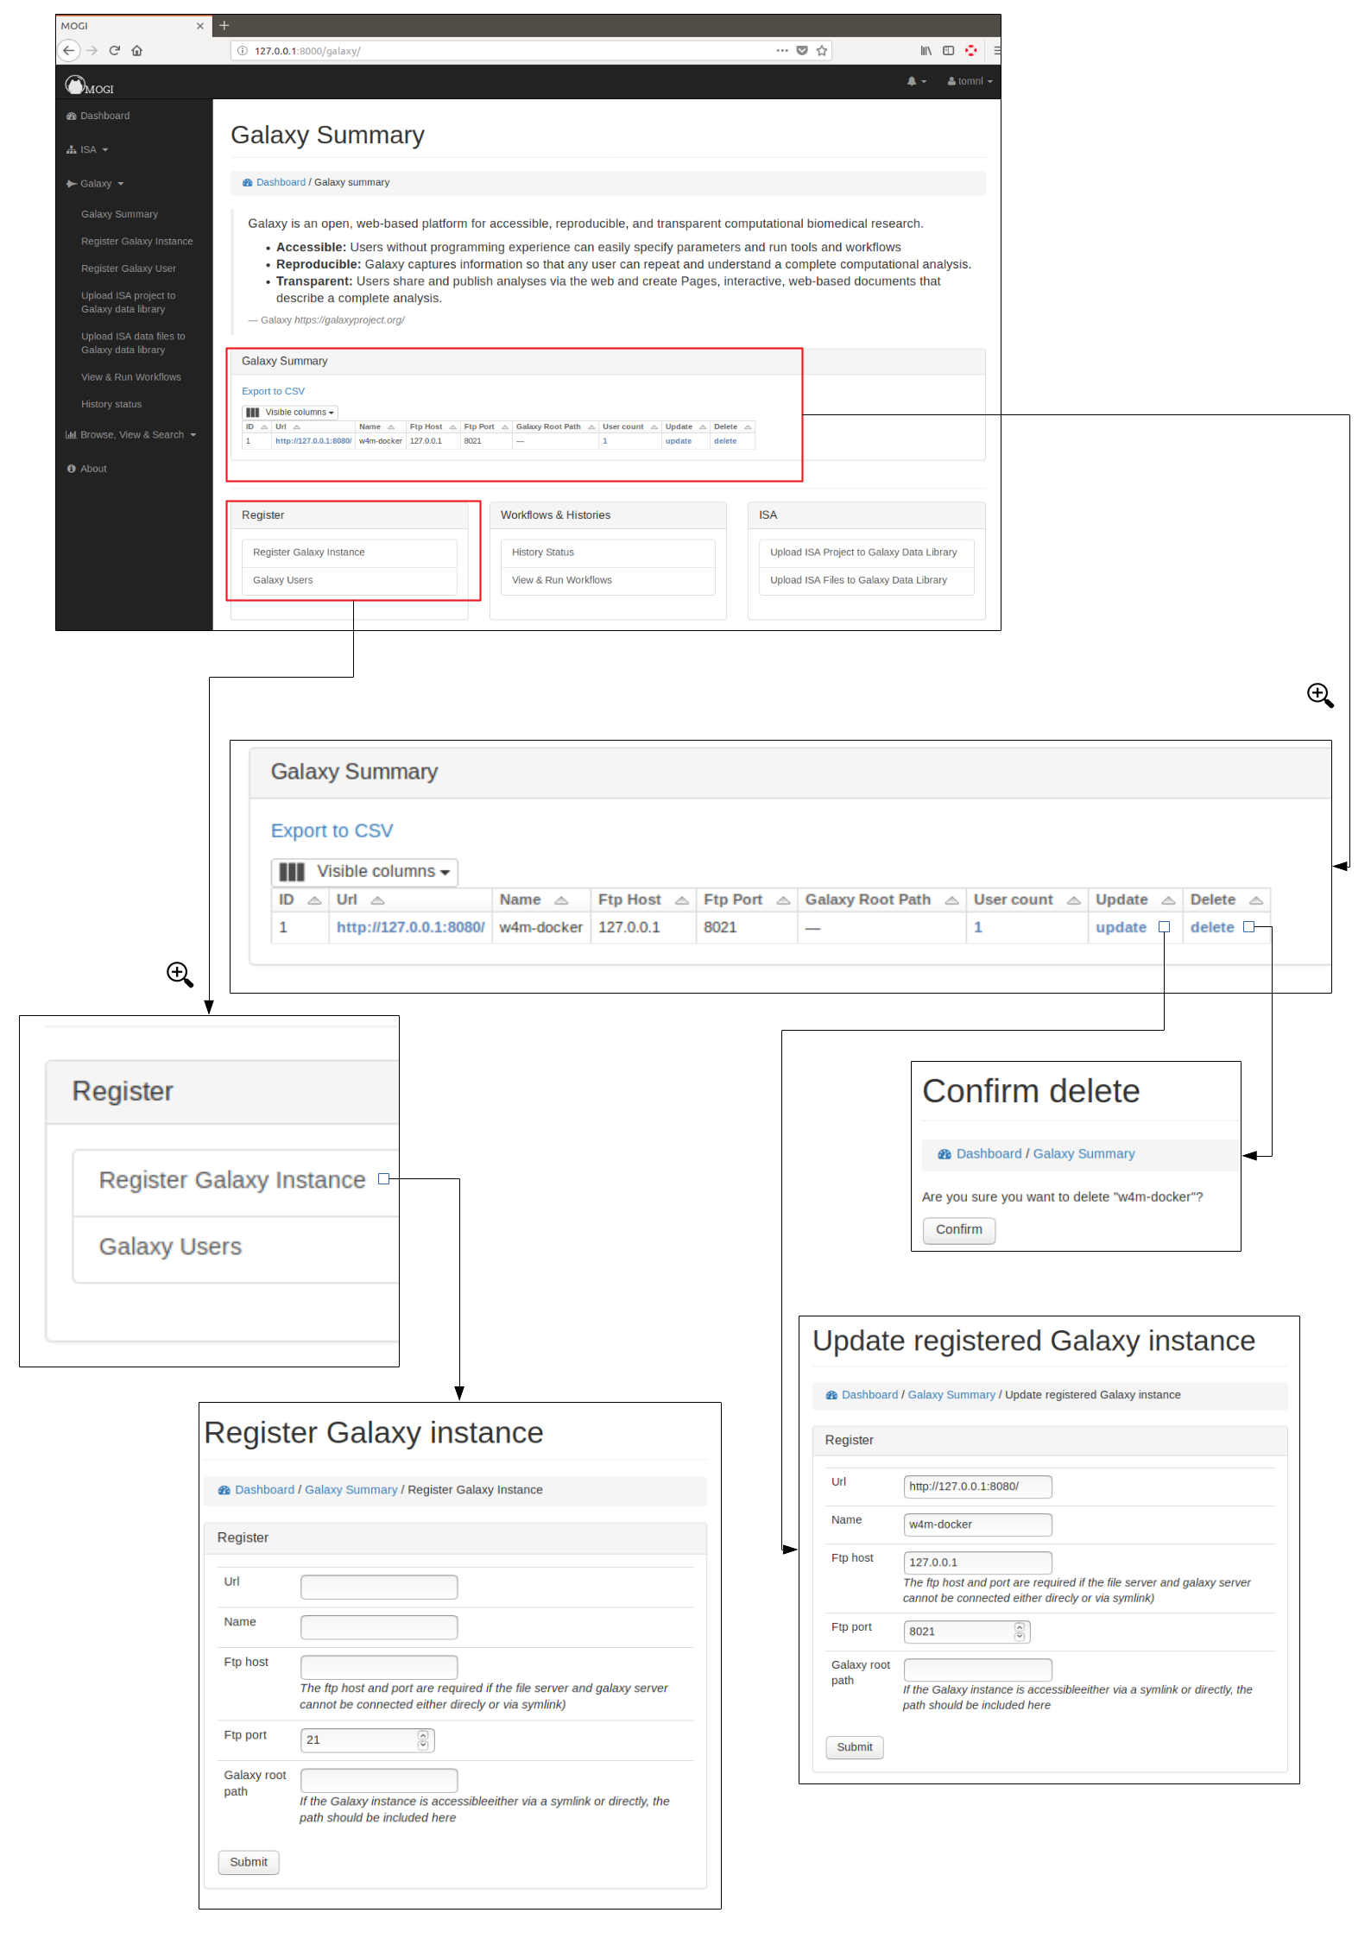Open History status in the sidebar
Screen dimensions: 1371x1938
click(x=111, y=404)
